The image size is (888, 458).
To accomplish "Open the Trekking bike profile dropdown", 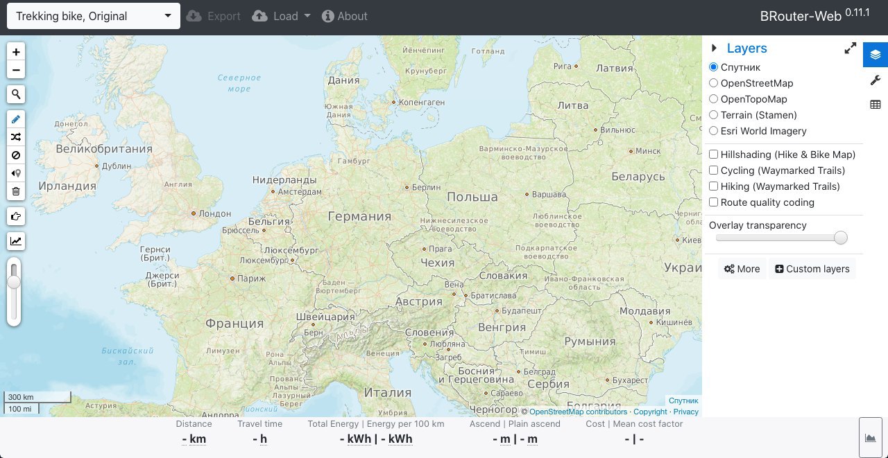I will coord(94,16).
